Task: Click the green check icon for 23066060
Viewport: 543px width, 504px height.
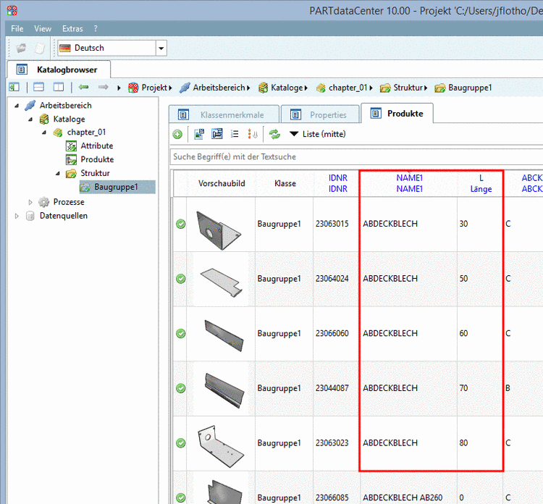Action: (181, 334)
